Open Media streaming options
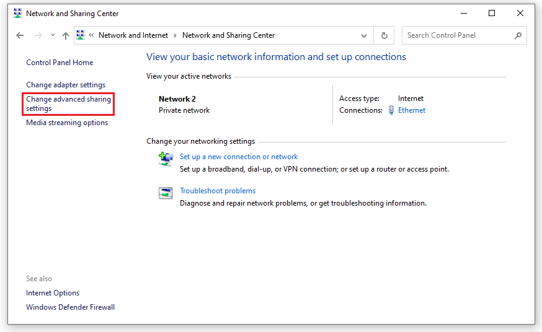542x332 pixels. pyautogui.click(x=67, y=123)
